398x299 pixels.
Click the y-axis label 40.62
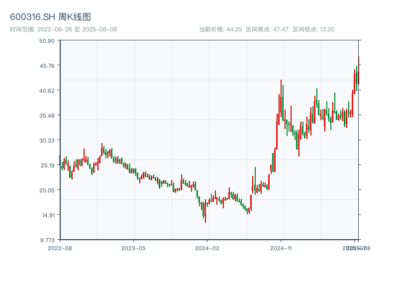pos(47,91)
